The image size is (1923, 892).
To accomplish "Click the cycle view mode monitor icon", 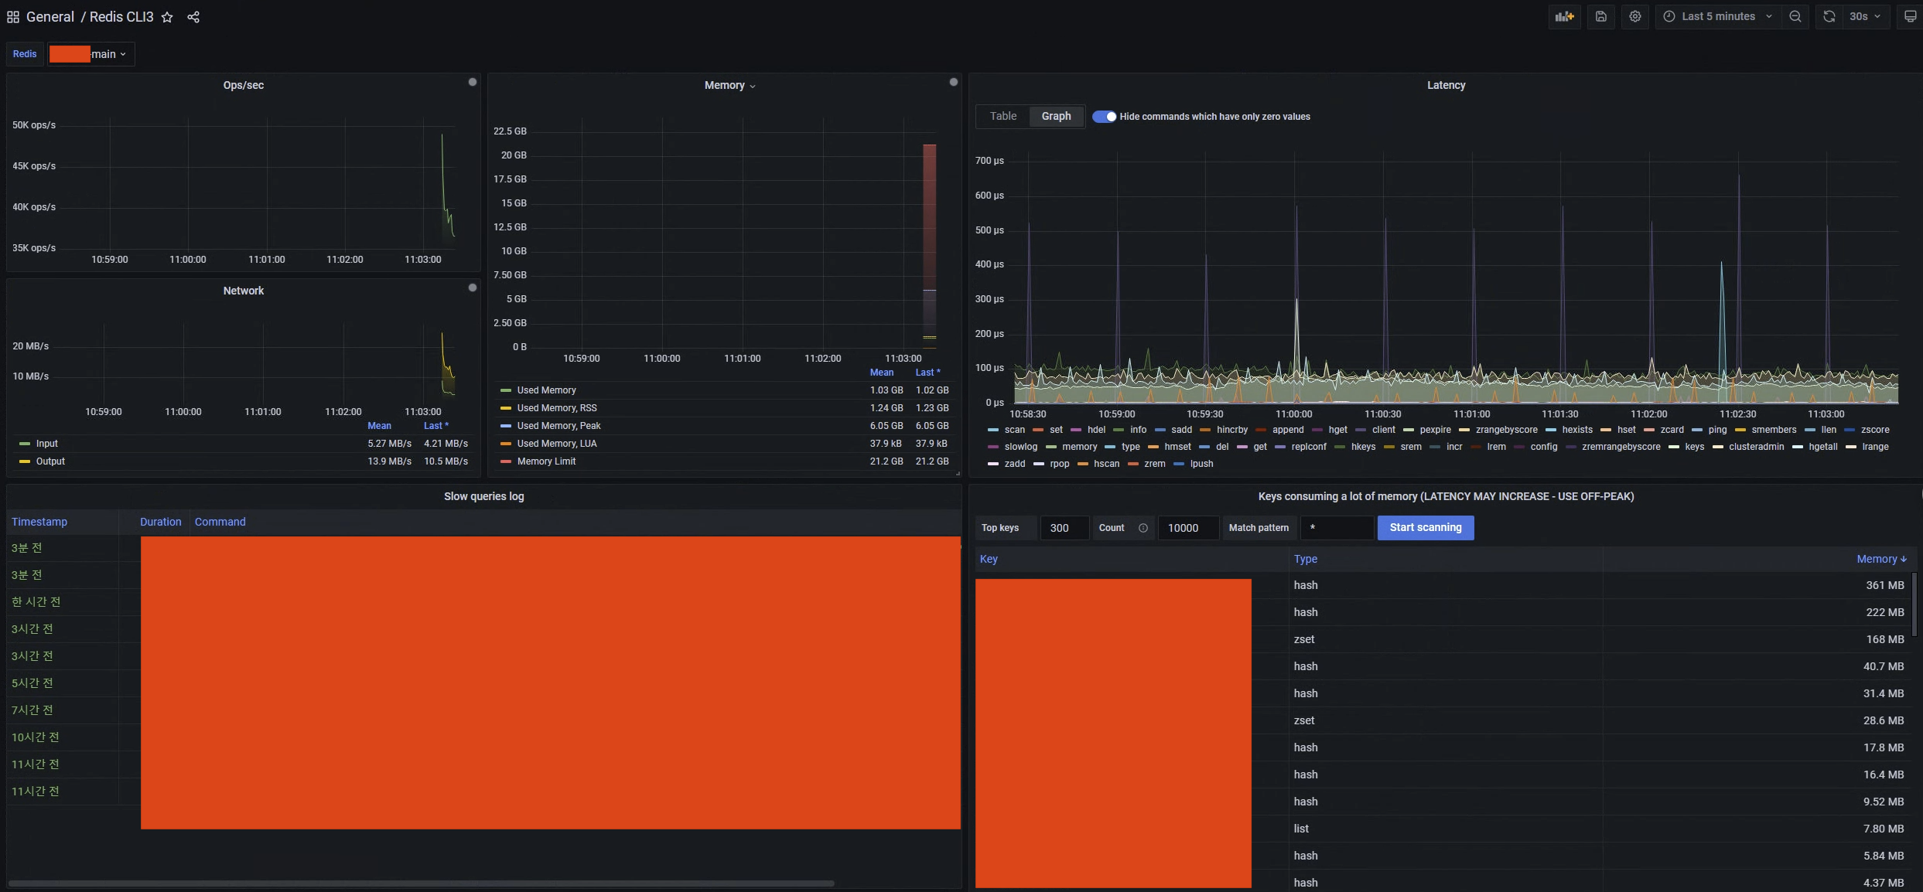I will click(x=1910, y=16).
